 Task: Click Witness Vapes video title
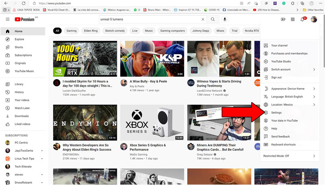point(219,84)
